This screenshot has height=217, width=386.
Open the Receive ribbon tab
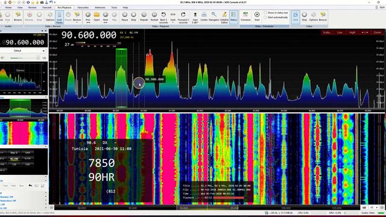(32, 7)
